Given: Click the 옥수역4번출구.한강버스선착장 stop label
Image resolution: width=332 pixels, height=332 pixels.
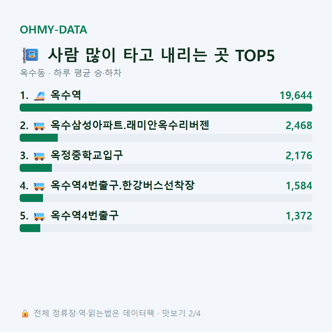Looking at the screenshot, I should pyautogui.click(x=122, y=185).
